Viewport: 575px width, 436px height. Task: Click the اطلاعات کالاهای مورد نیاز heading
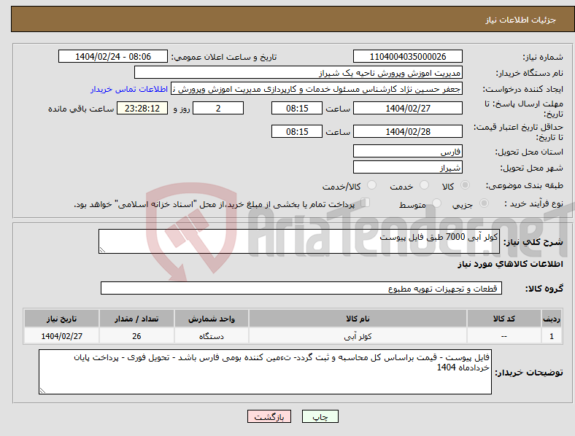tap(510, 264)
